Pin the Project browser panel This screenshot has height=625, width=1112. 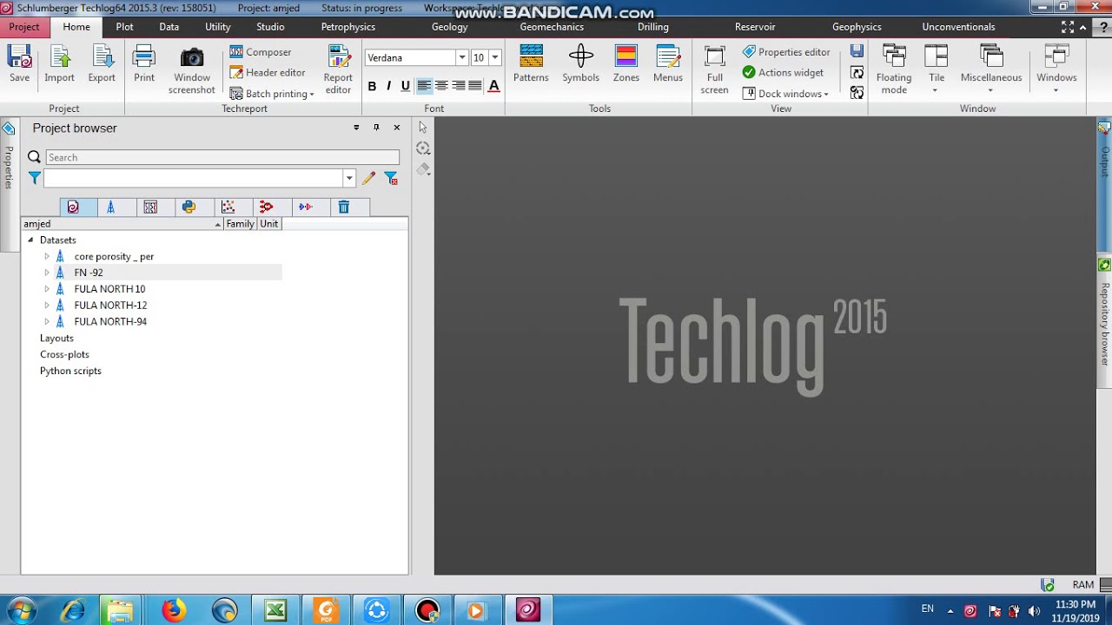point(376,128)
